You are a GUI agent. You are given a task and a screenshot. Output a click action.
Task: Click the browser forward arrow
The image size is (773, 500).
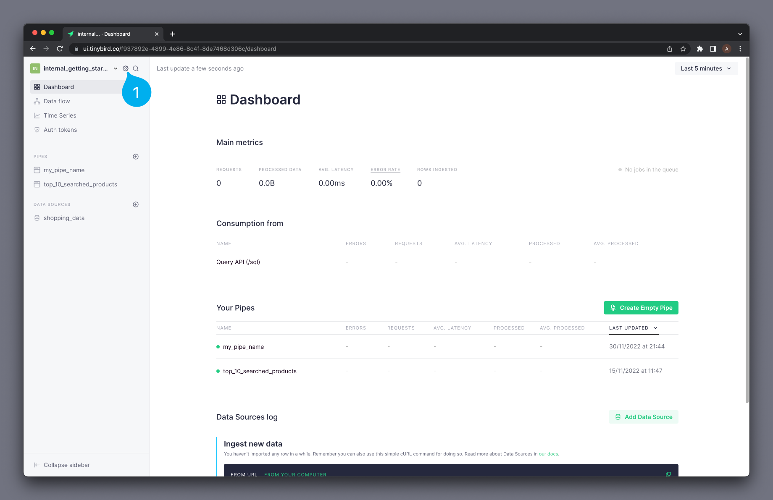tap(46, 49)
